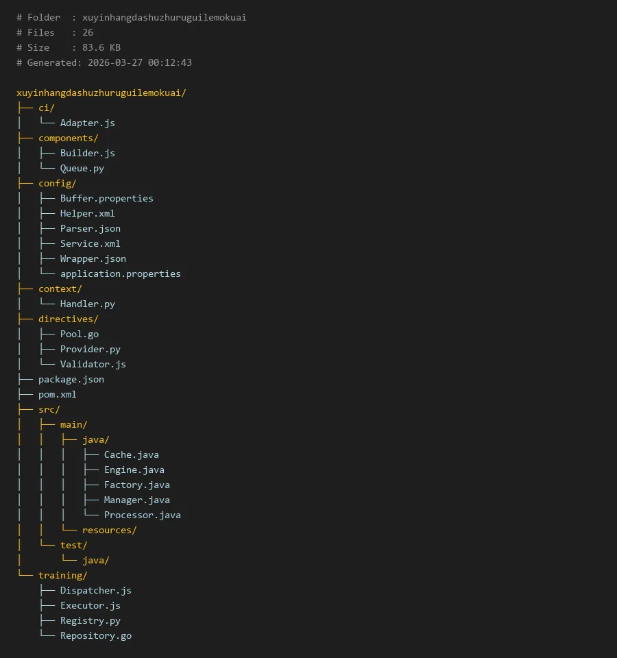Open Adapter.js in ci folder
The width and height of the screenshot is (617, 658).
click(87, 123)
